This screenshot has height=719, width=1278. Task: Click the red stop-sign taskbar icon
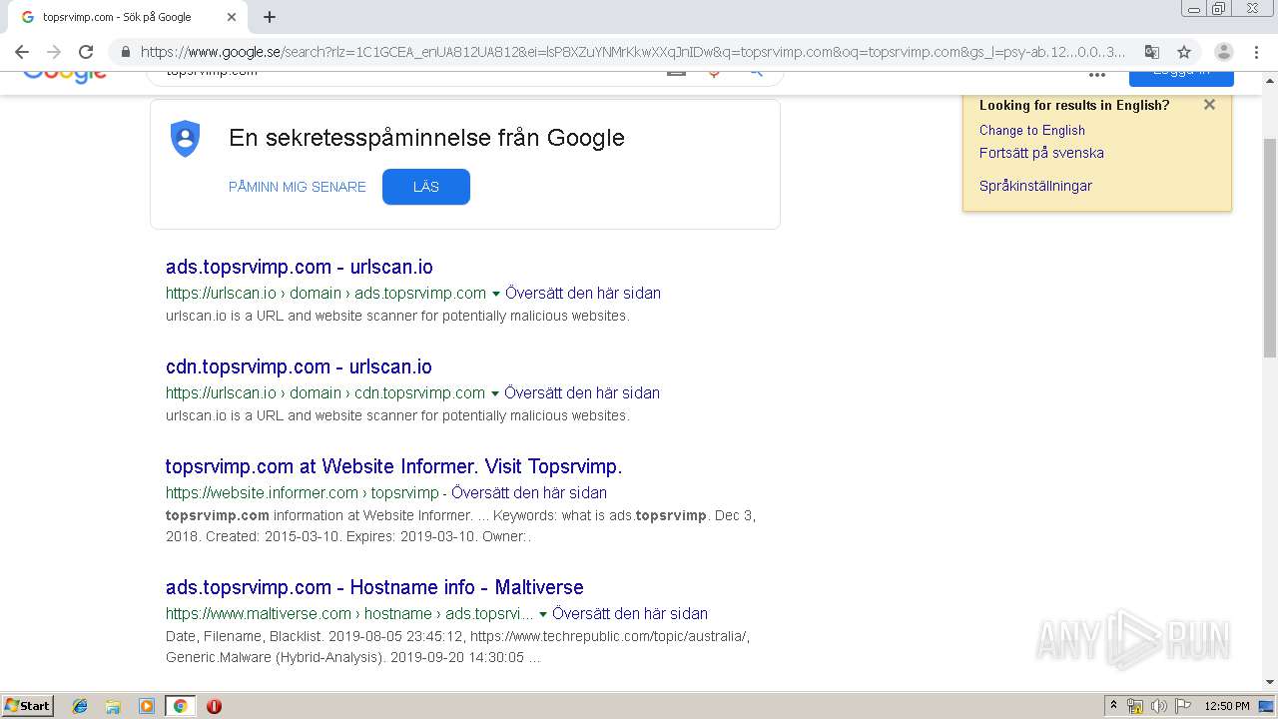coord(214,706)
